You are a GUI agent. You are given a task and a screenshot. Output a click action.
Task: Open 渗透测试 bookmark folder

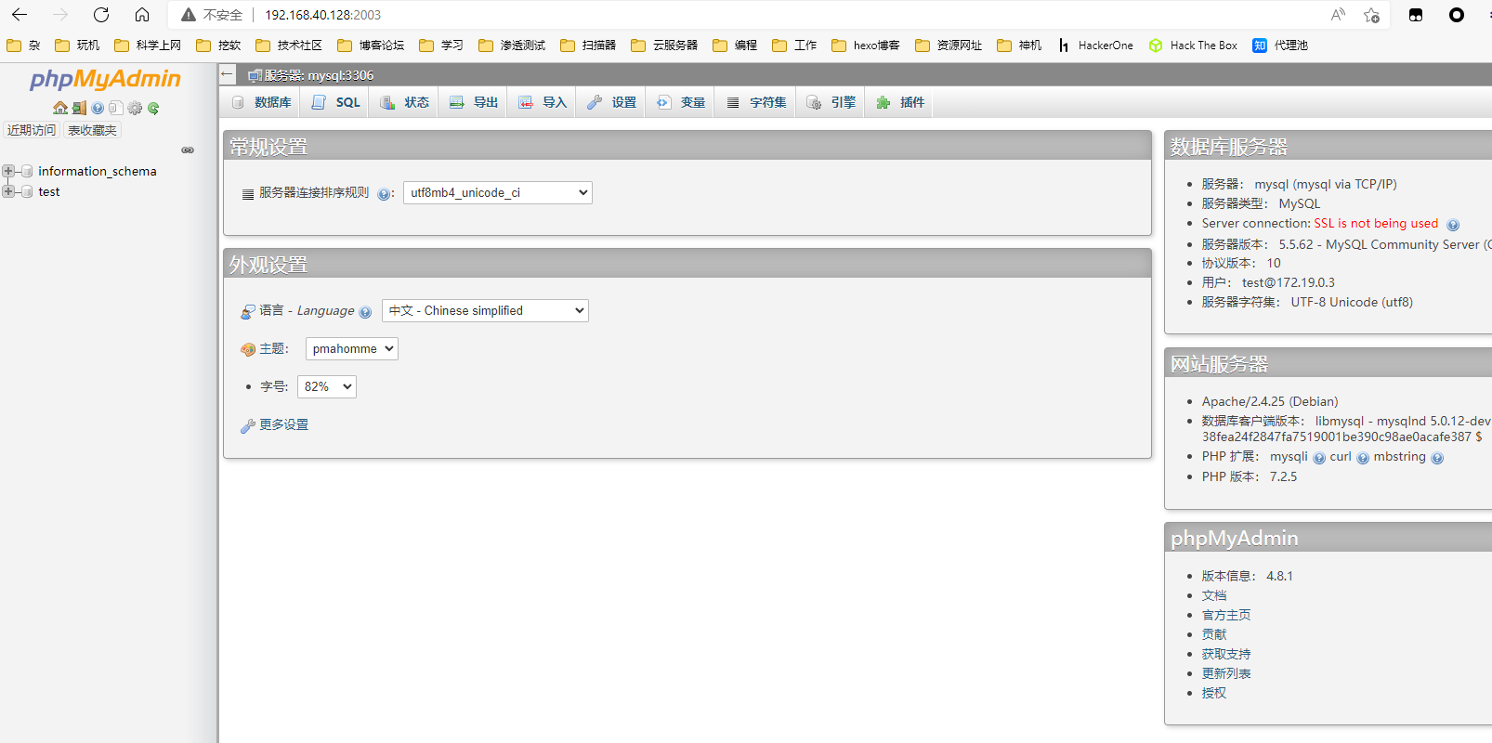[x=512, y=45]
